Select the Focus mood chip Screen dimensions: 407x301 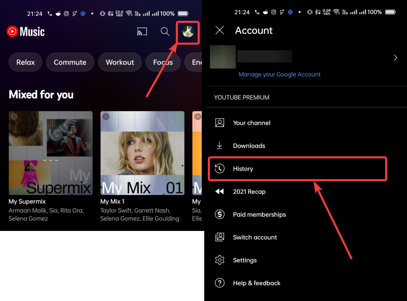tap(163, 62)
